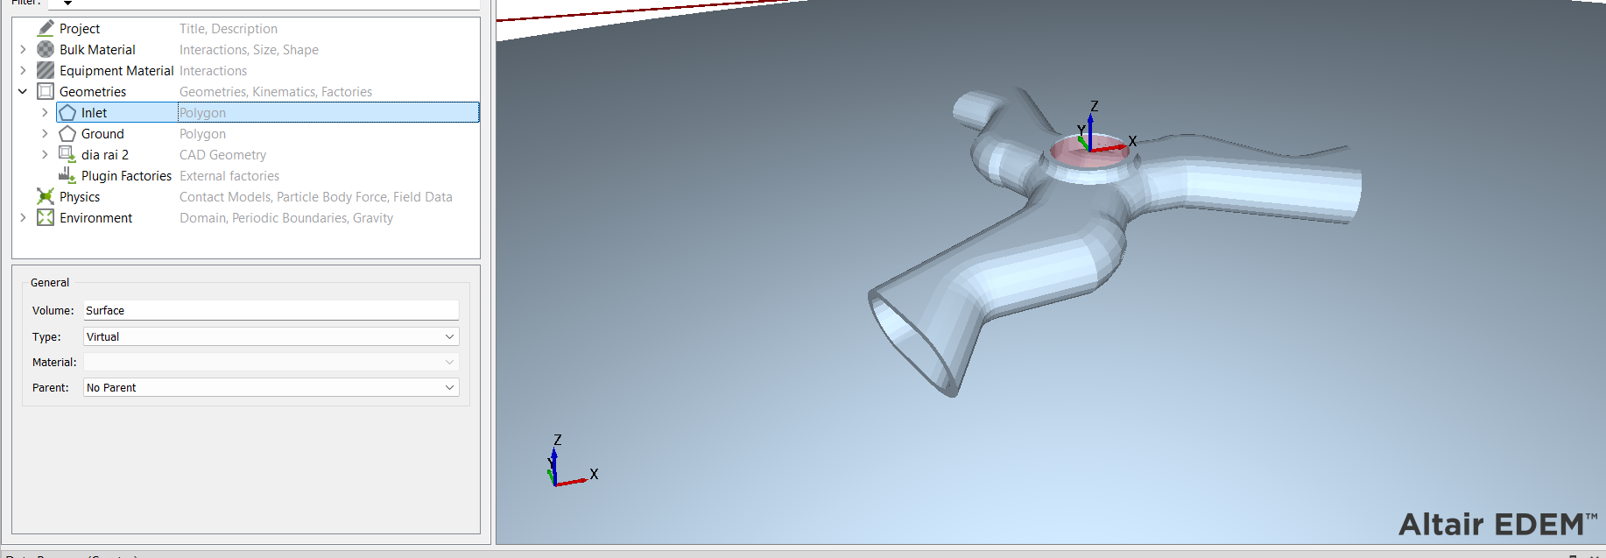Screen dimensions: 1606x558
Task: Expand the Environment node
Action: 23,217
